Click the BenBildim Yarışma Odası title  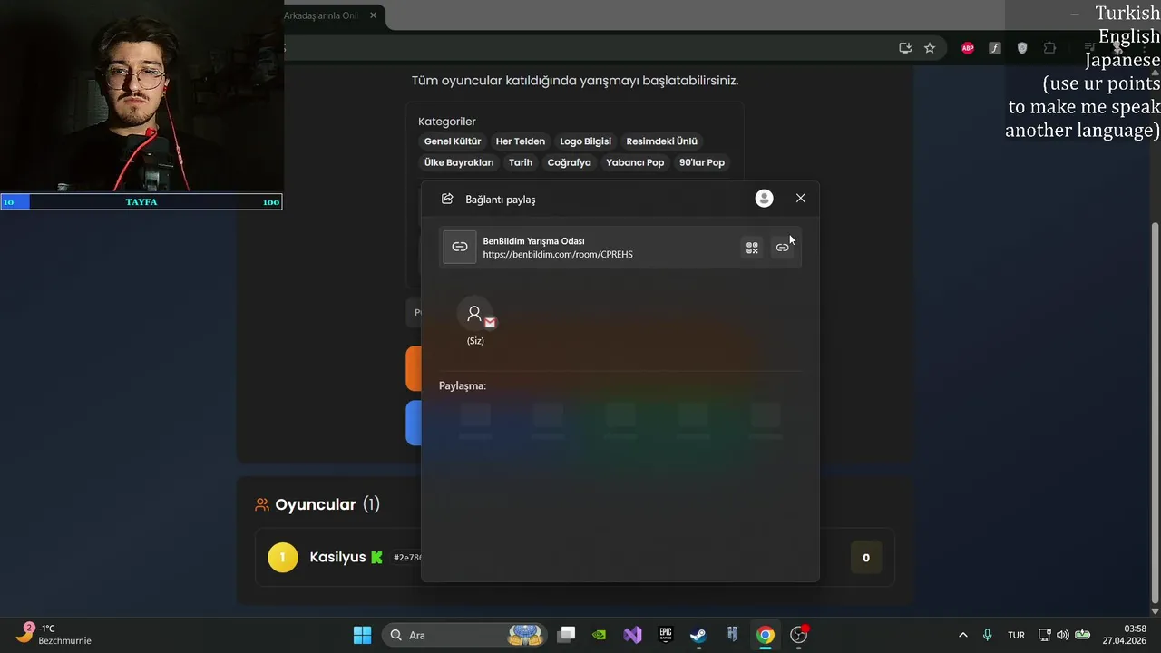tap(533, 241)
